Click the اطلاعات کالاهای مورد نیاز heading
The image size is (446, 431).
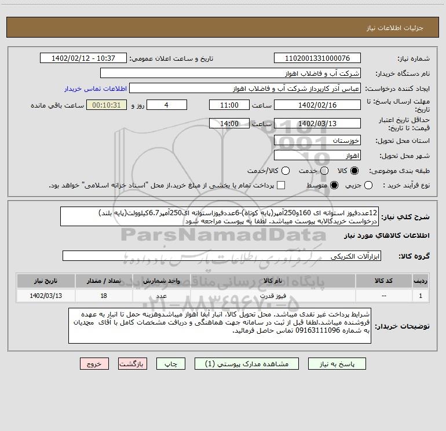point(386,235)
